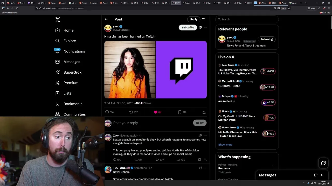Open more options on Zack's reply
Viewport: 332px width, 186px height.
(205, 136)
